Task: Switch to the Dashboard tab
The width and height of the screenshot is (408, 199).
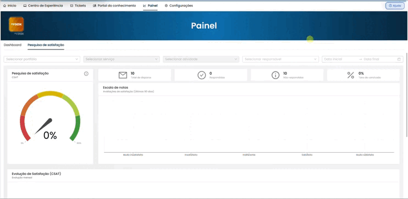Action: tap(13, 45)
